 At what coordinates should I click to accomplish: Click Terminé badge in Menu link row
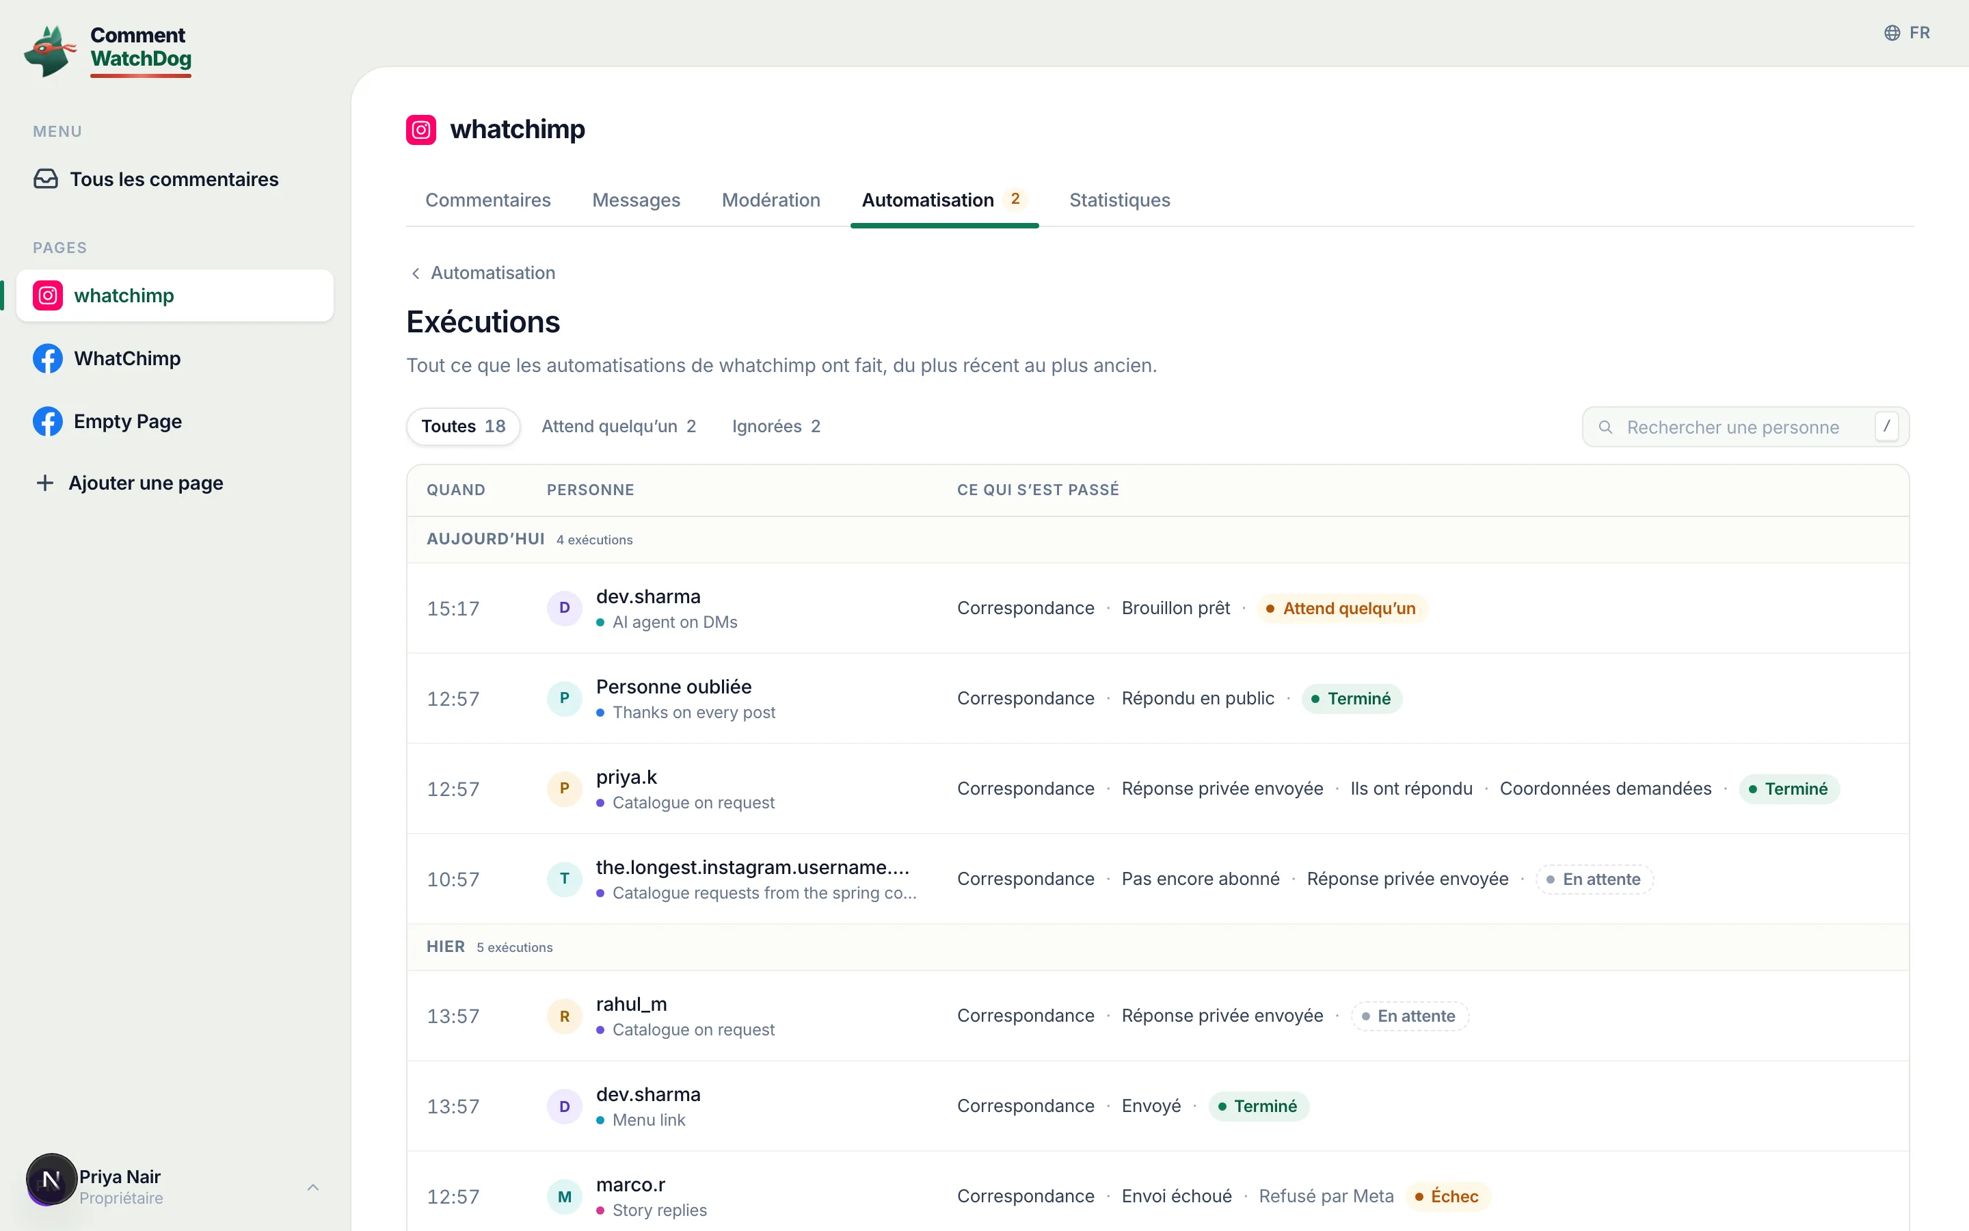pyautogui.click(x=1258, y=1107)
